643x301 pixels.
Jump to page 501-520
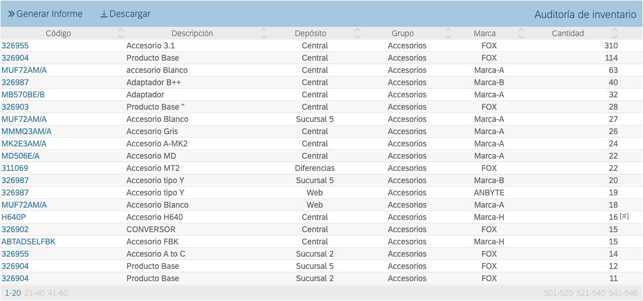click(x=558, y=293)
